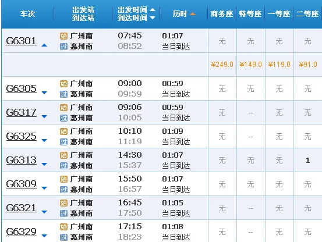Click arrival time 16:57
Viewport: 322px width, 242px height.
(x=130, y=189)
